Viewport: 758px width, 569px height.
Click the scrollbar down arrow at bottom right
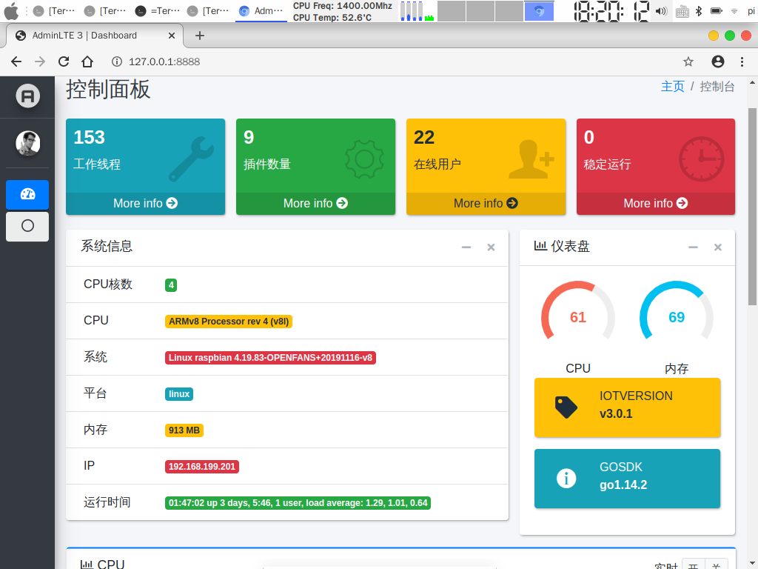[752, 562]
